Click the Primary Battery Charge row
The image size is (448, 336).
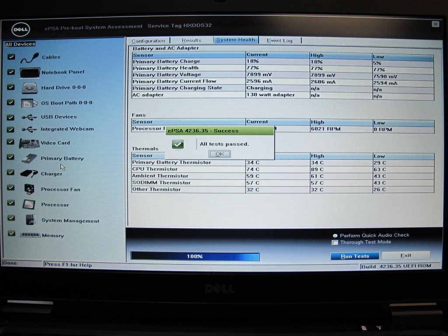point(283,62)
